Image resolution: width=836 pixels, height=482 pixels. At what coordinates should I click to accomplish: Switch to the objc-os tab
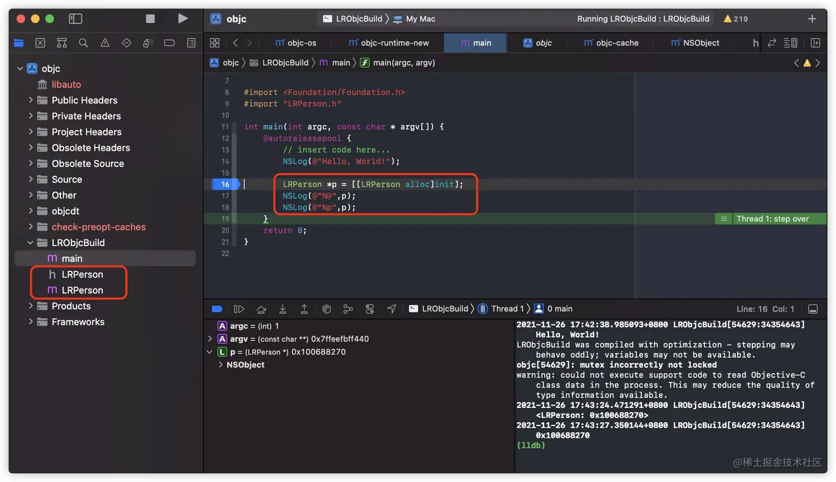296,43
